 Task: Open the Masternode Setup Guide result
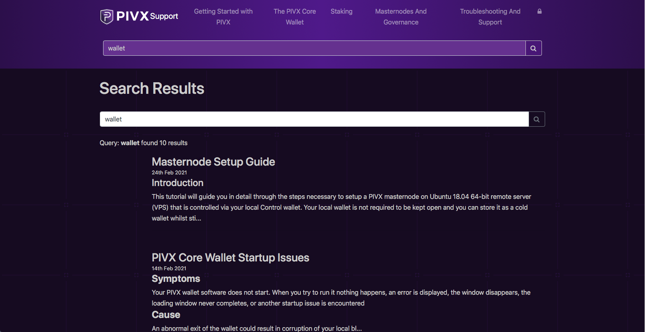213,162
